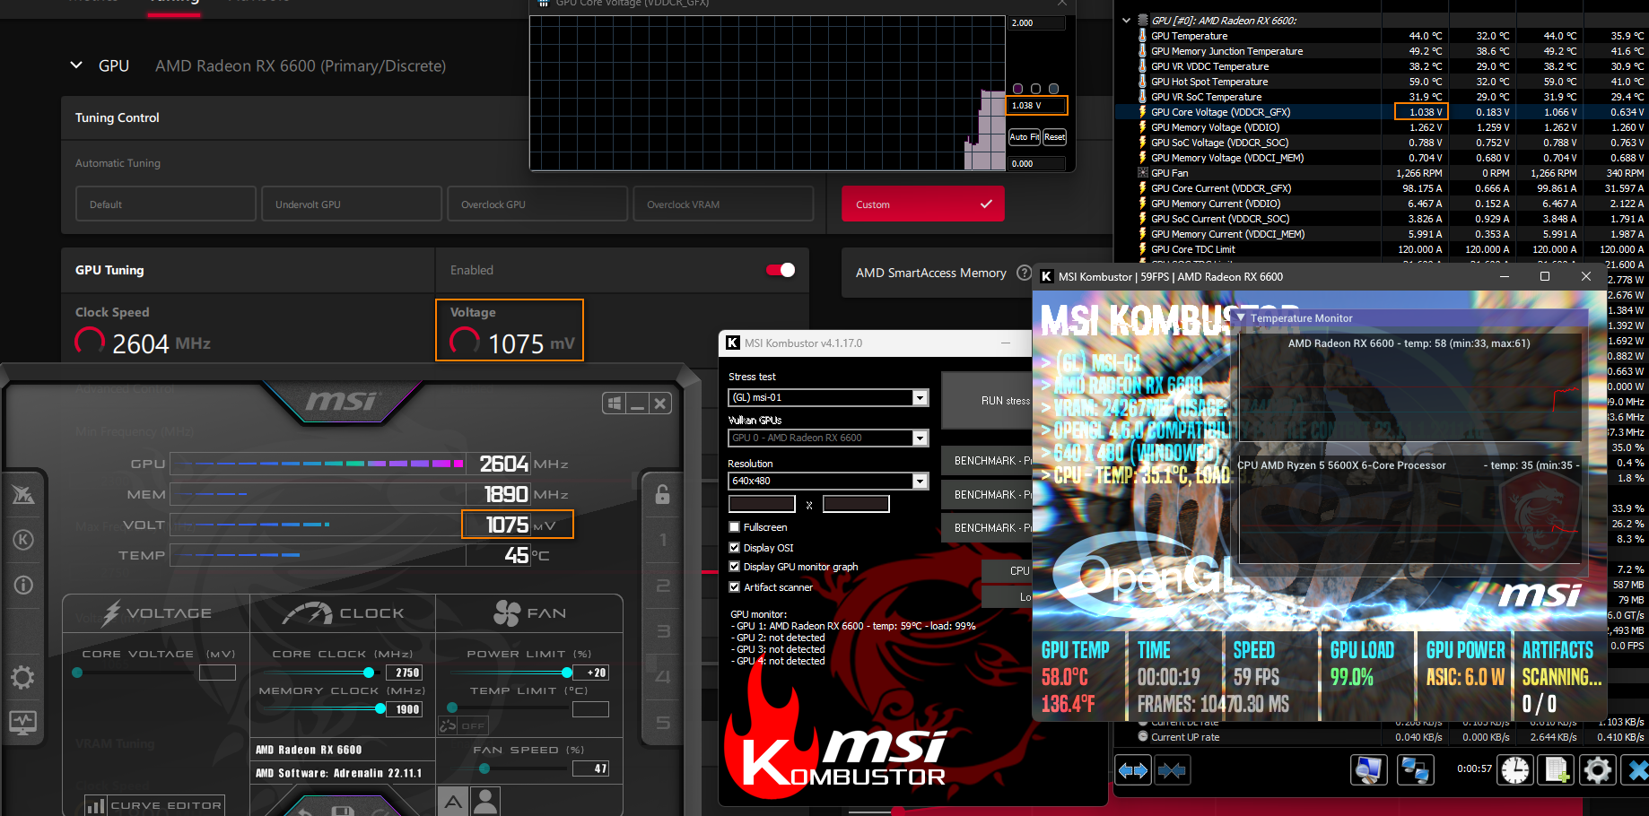Open Afterburner settings gear
1649x816 pixels.
[x=23, y=677]
